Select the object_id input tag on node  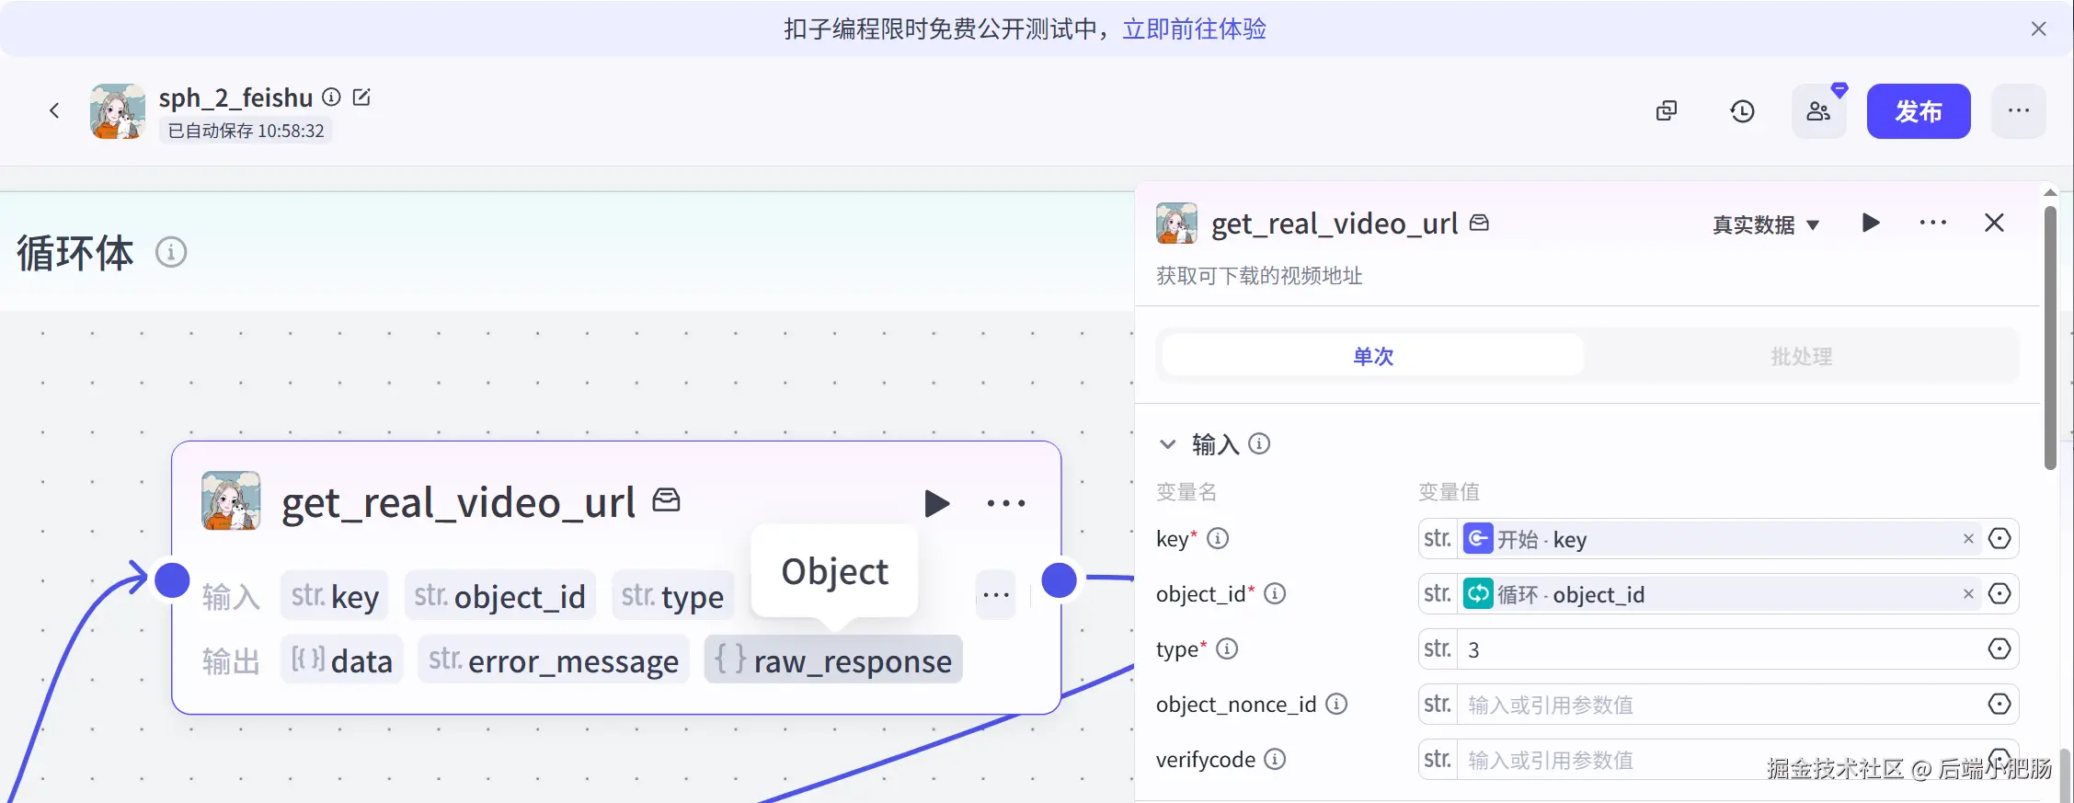click(x=500, y=596)
